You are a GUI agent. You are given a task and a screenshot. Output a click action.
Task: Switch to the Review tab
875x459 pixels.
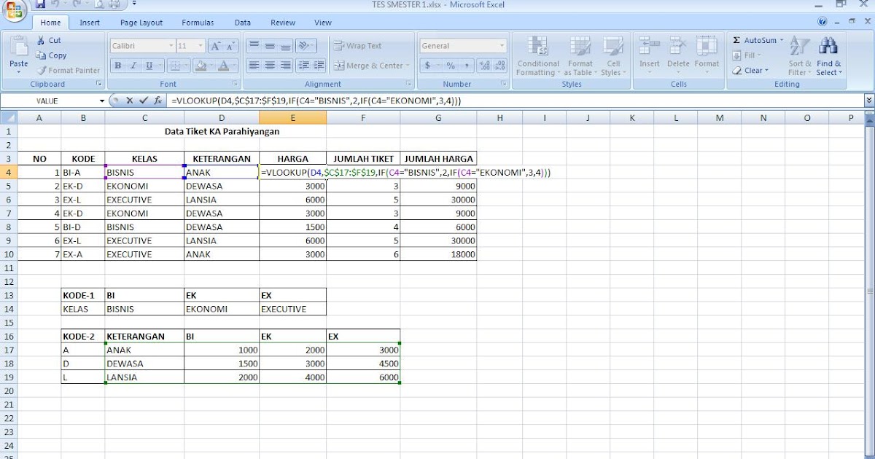[x=283, y=23]
